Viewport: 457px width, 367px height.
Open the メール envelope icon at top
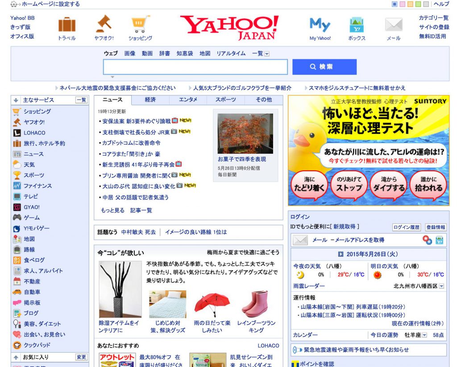(x=394, y=25)
